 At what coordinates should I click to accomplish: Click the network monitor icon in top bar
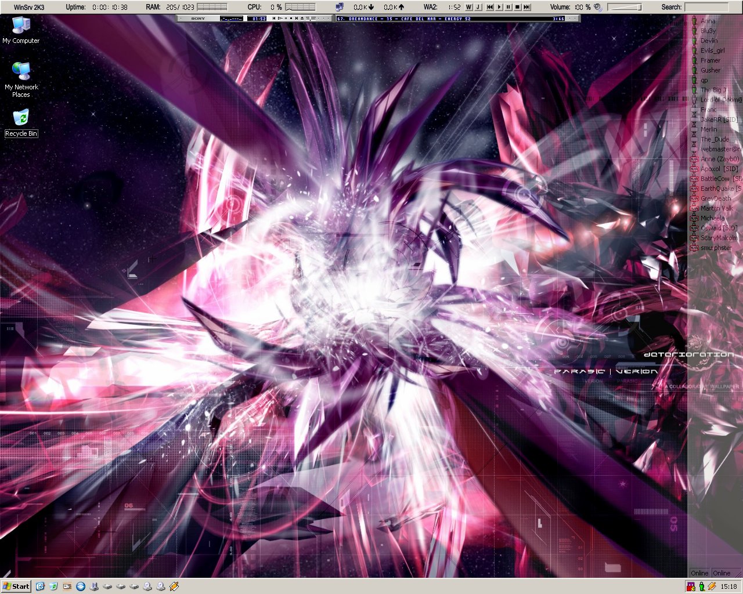click(x=340, y=7)
